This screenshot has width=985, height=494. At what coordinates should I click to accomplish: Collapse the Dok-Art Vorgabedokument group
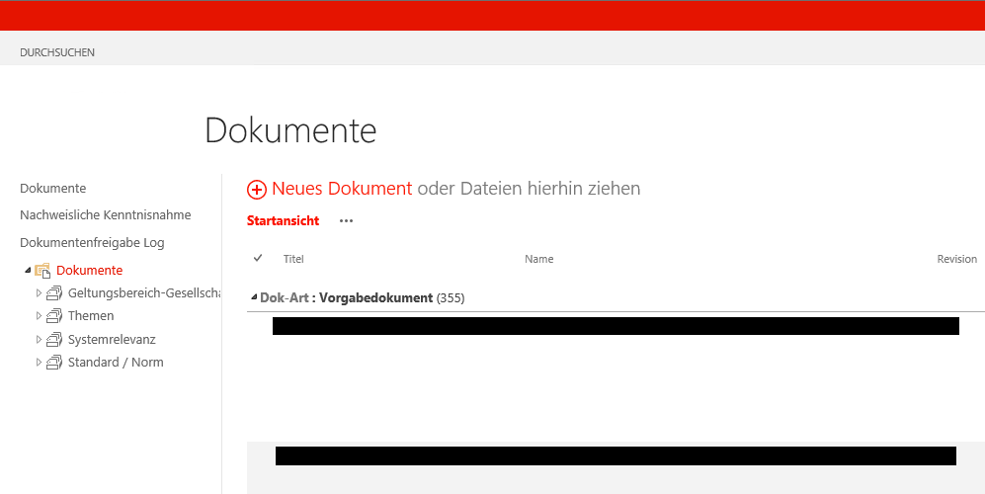254,297
